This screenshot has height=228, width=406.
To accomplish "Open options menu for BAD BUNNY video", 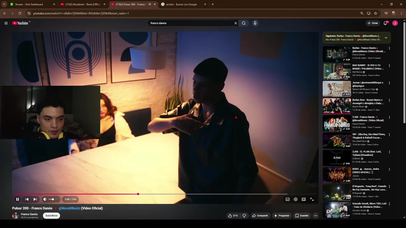I will (389, 66).
